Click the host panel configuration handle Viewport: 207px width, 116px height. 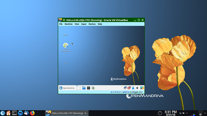point(205,113)
